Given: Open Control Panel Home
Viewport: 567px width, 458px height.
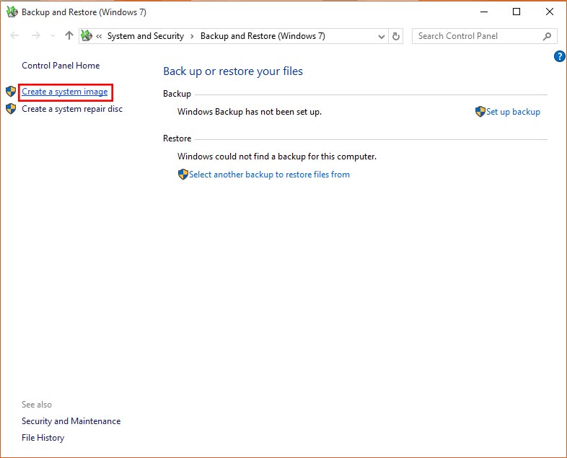Looking at the screenshot, I should (x=61, y=66).
